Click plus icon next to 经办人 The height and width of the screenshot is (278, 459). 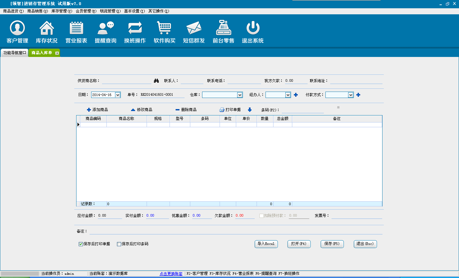click(x=296, y=95)
